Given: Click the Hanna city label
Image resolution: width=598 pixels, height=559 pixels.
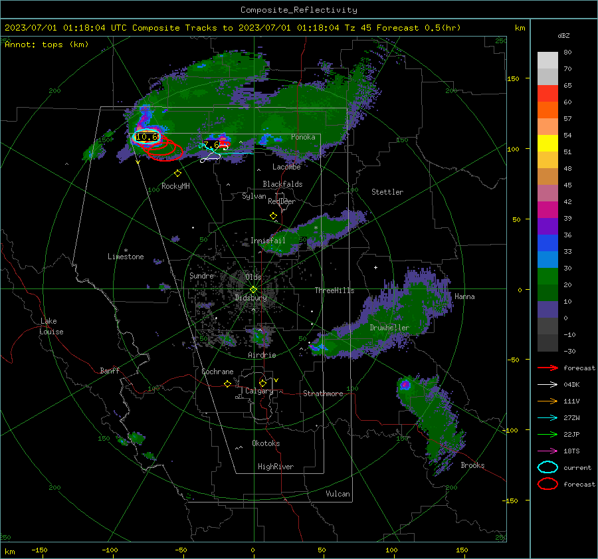Looking at the screenshot, I should point(464,296).
